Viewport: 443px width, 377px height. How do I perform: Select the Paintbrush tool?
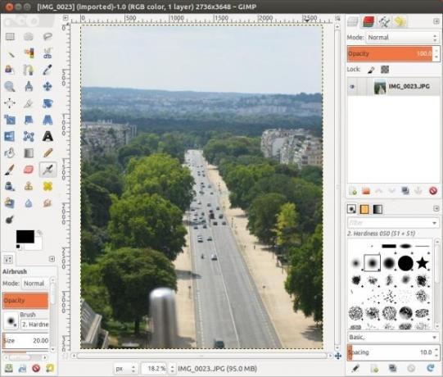(10, 170)
